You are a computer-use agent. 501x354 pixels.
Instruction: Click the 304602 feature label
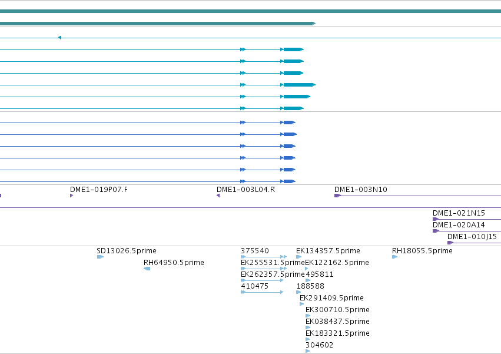coord(319,345)
